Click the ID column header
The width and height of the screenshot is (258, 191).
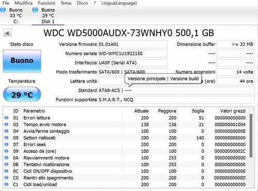point(15,111)
